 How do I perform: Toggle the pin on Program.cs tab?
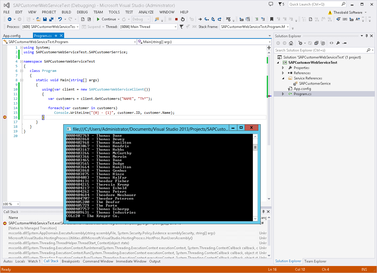pyautogui.click(x=56, y=36)
